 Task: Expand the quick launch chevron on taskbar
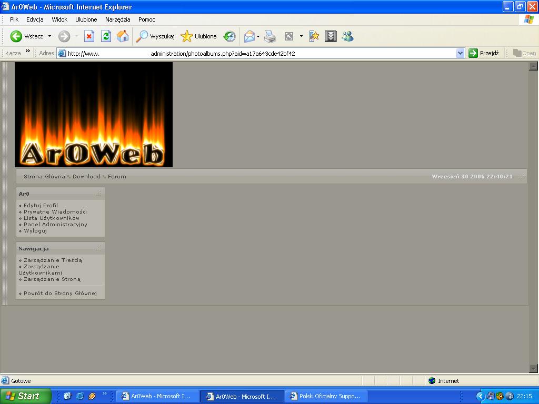point(105,393)
